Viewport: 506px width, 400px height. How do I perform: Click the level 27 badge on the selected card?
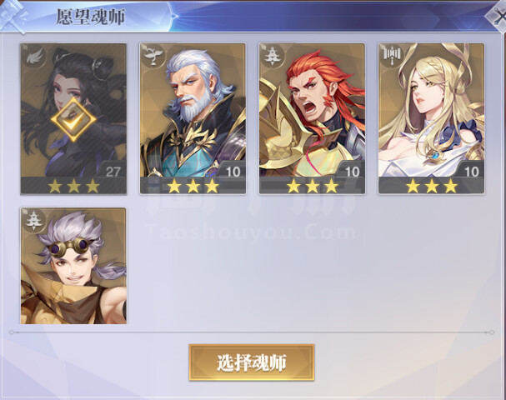pos(113,172)
